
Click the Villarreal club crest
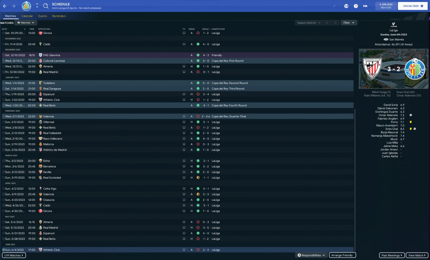40,122
